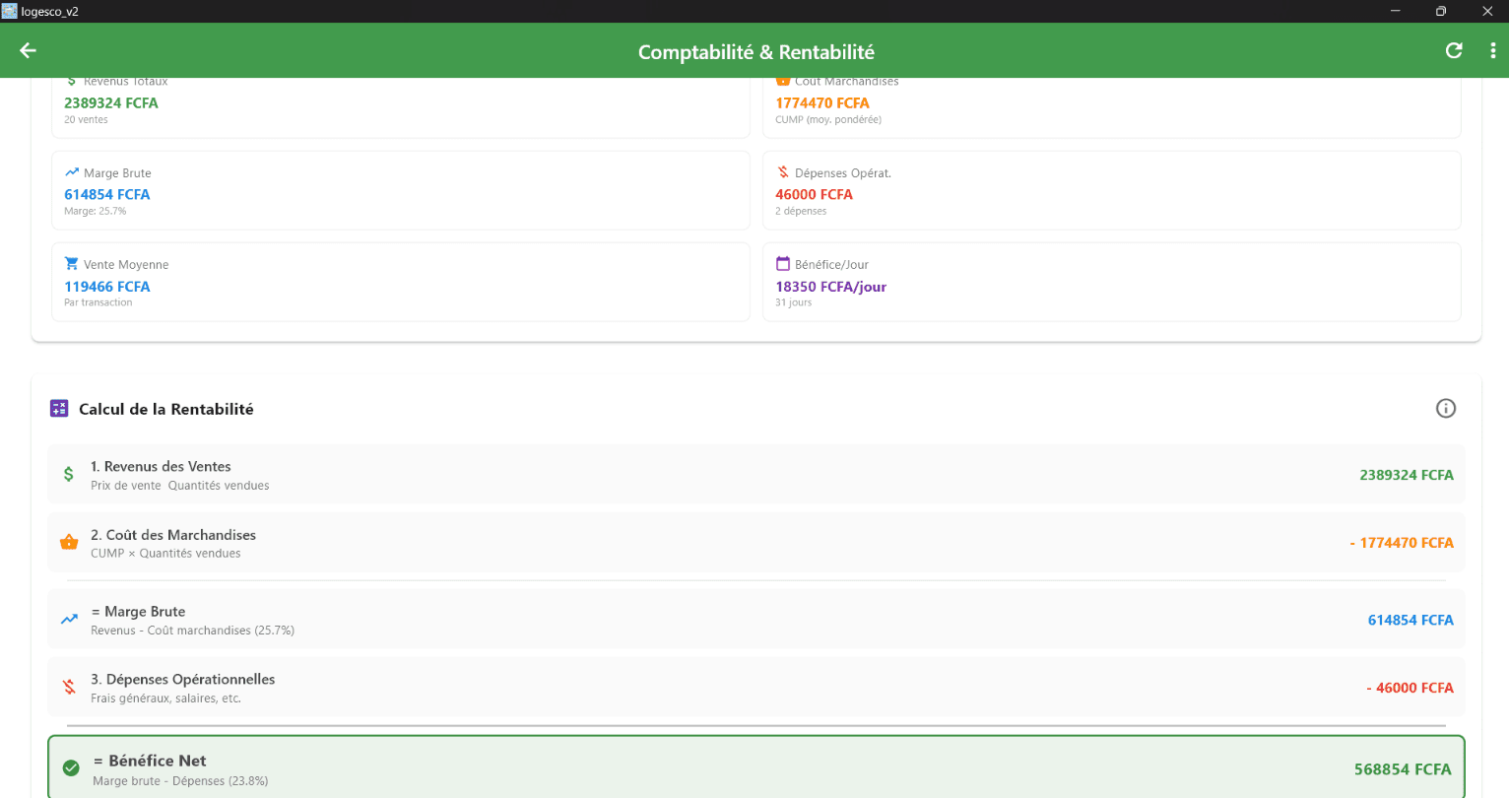Open the '3. Dépenses Opérationnelles' row

pos(756,687)
